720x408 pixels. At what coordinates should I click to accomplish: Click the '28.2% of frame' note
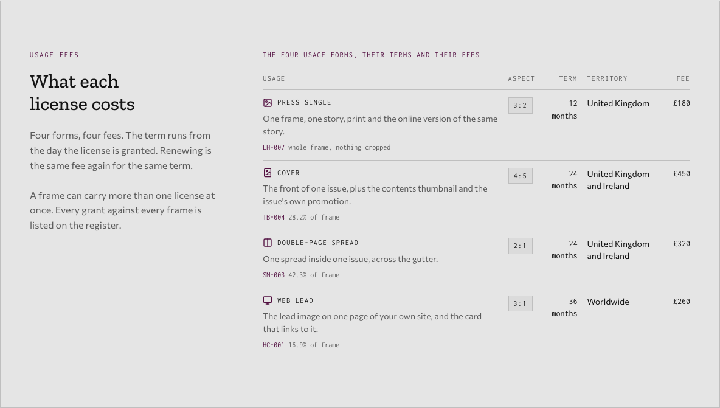click(x=314, y=218)
